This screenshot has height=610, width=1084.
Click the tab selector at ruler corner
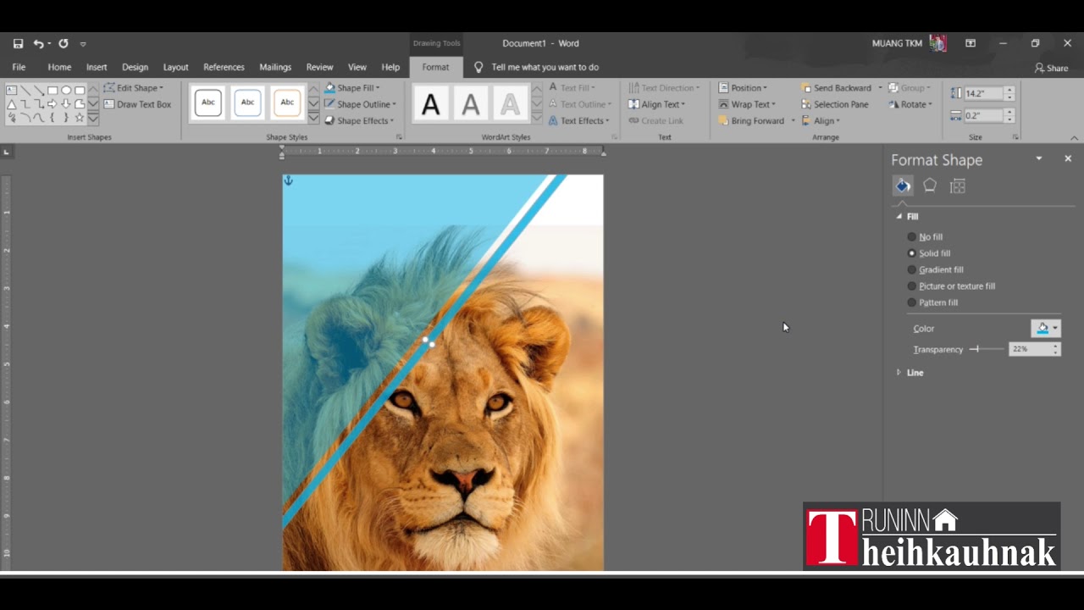click(x=7, y=152)
